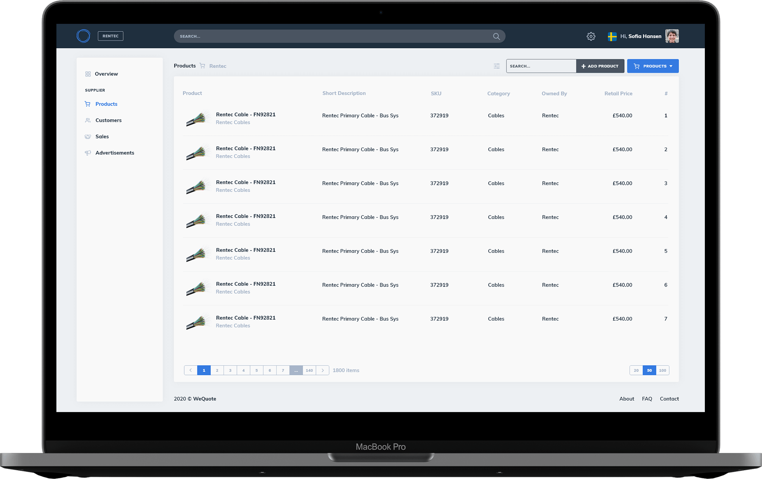Open Overview from the sidebar
The image size is (762, 479).
tap(106, 74)
